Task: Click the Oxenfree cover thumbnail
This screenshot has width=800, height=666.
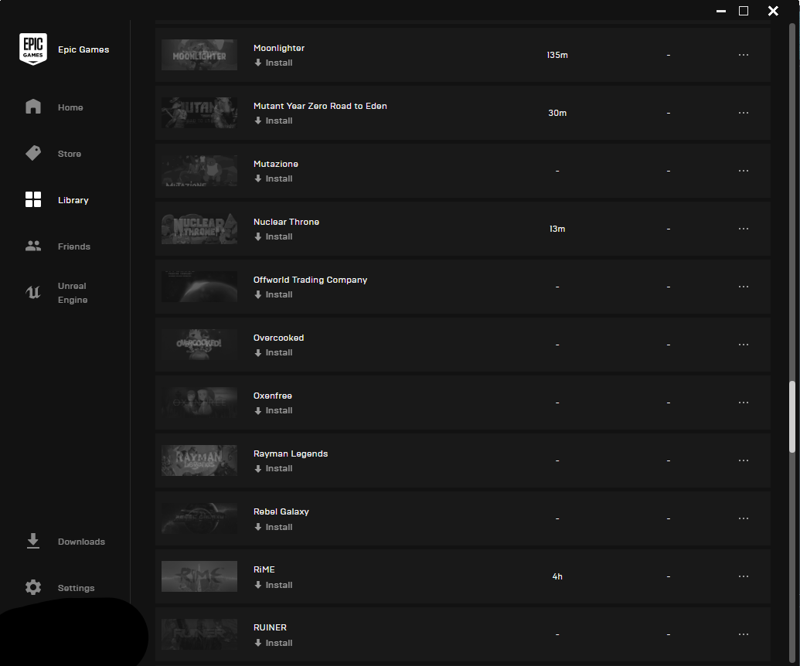Action: [x=199, y=403]
